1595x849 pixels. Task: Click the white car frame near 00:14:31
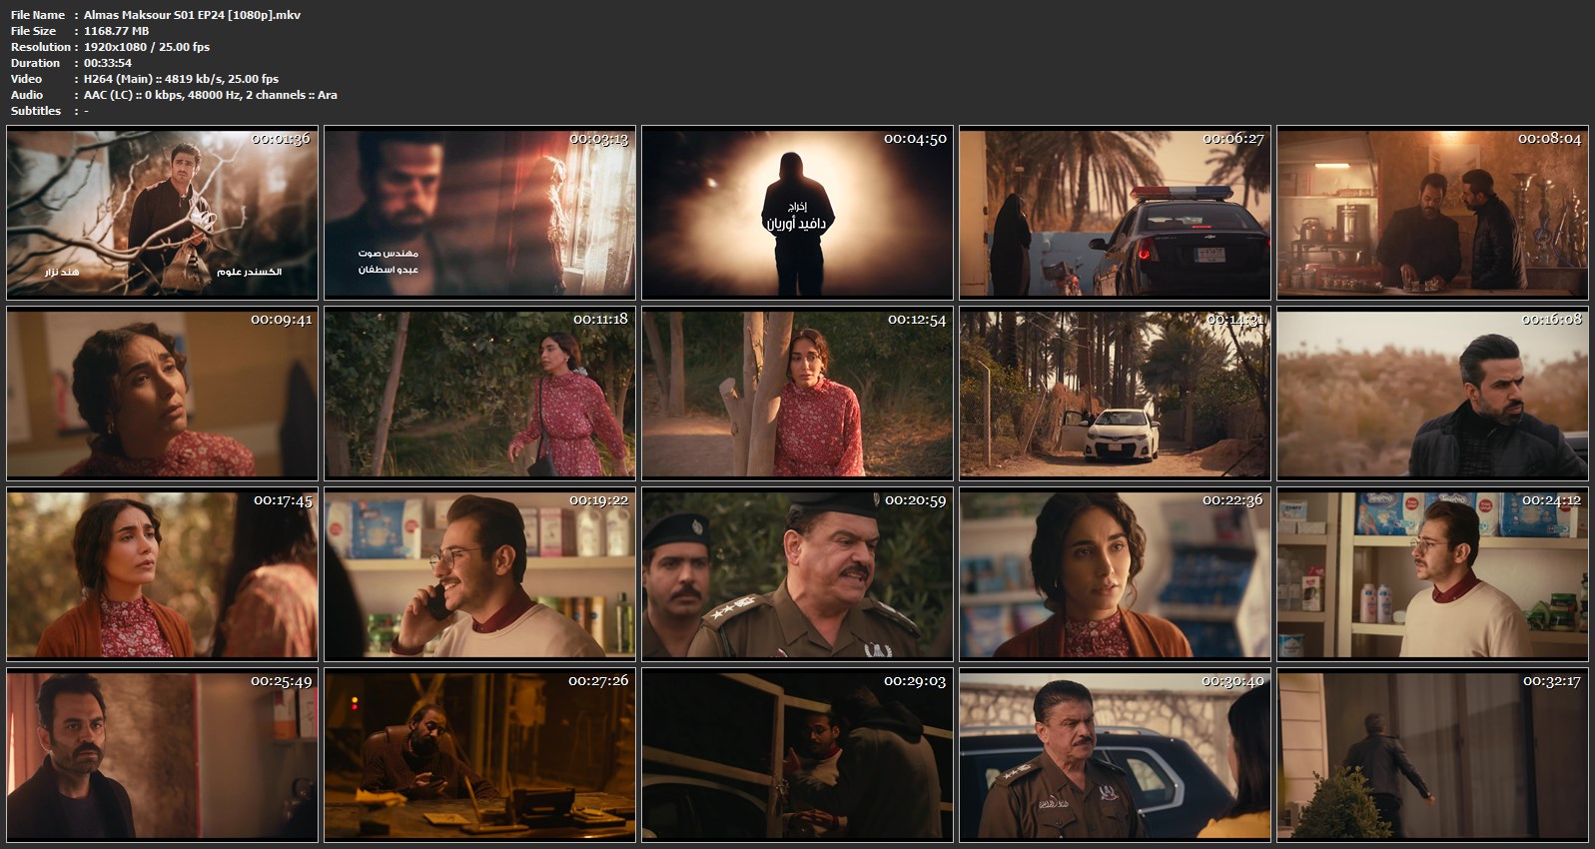[x=1115, y=394]
